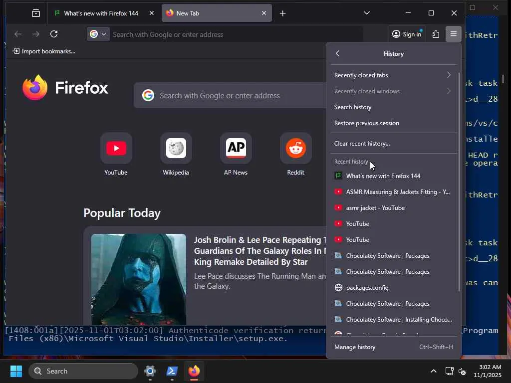Close the New Tab tab
This screenshot has width=511, height=383.
click(x=263, y=13)
